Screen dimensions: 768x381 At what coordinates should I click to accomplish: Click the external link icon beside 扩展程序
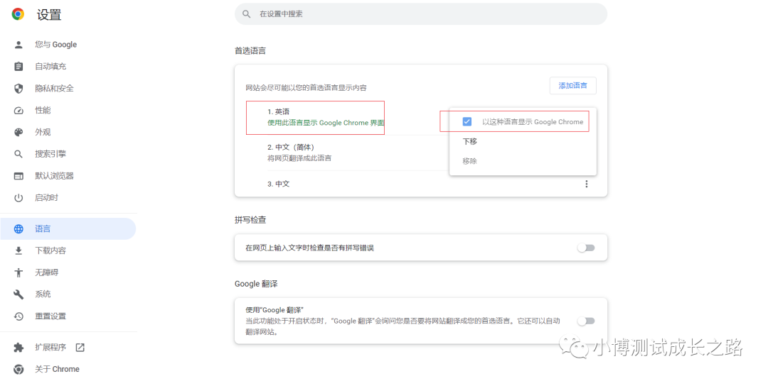80,347
